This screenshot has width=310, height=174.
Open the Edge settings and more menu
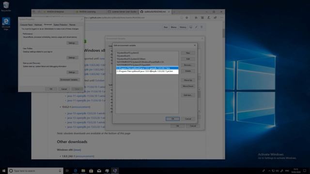pos(222,18)
